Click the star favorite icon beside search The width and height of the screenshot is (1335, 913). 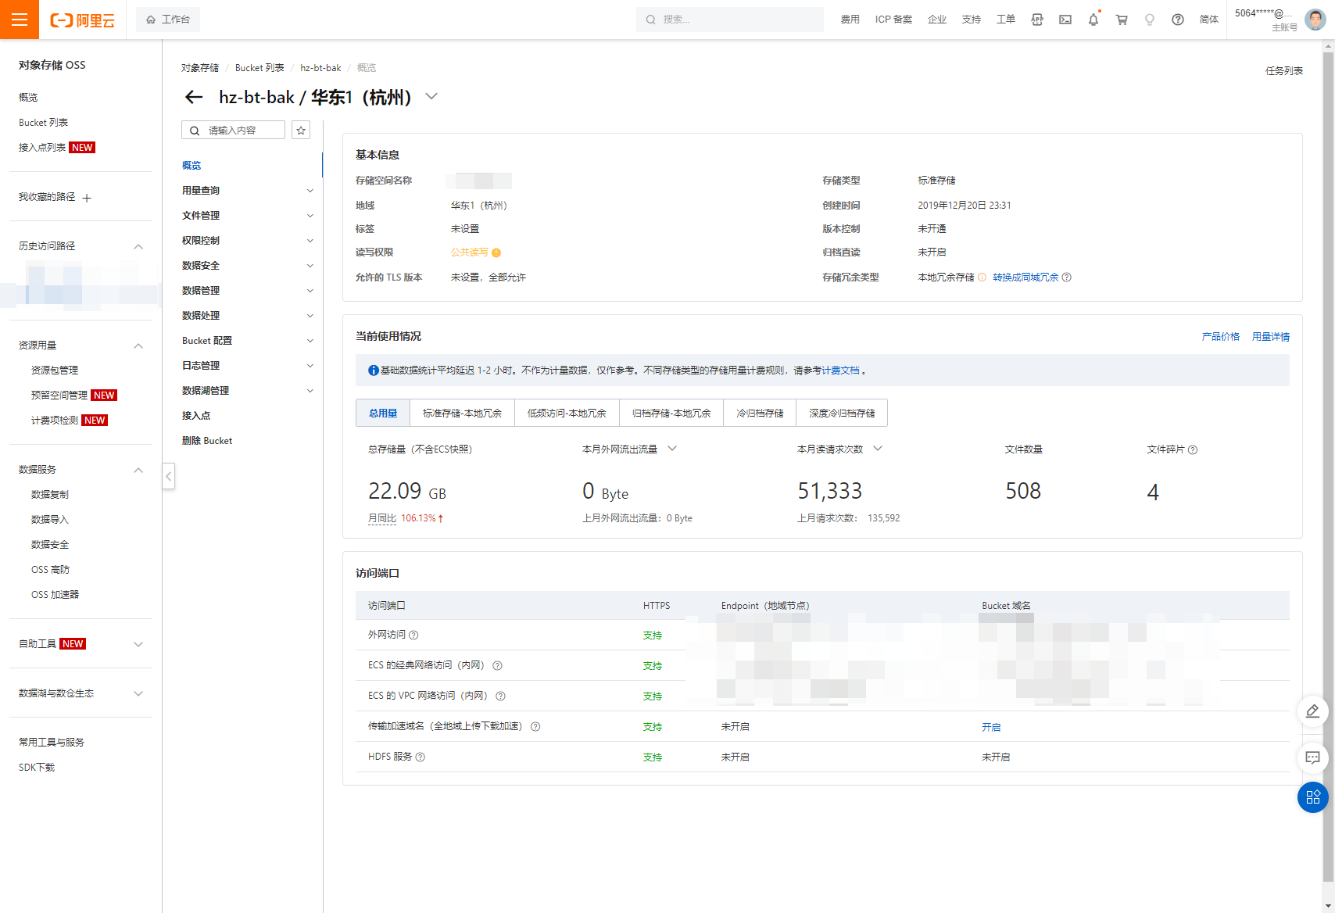pos(301,131)
